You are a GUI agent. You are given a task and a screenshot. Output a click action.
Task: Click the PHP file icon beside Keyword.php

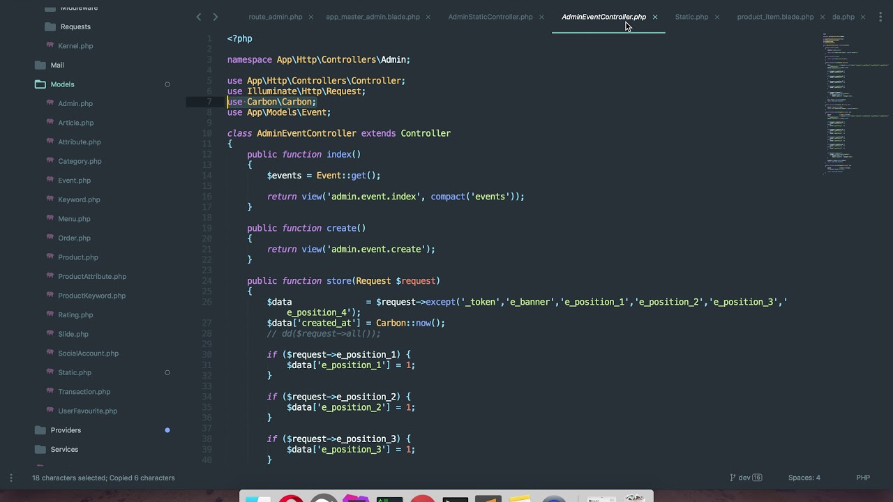click(x=50, y=199)
